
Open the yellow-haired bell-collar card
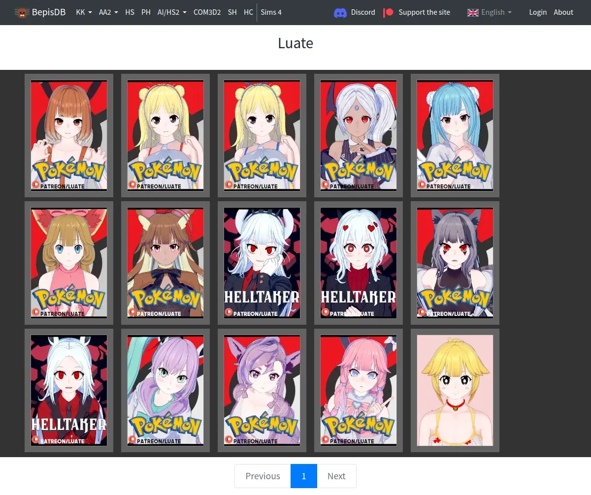click(x=455, y=390)
